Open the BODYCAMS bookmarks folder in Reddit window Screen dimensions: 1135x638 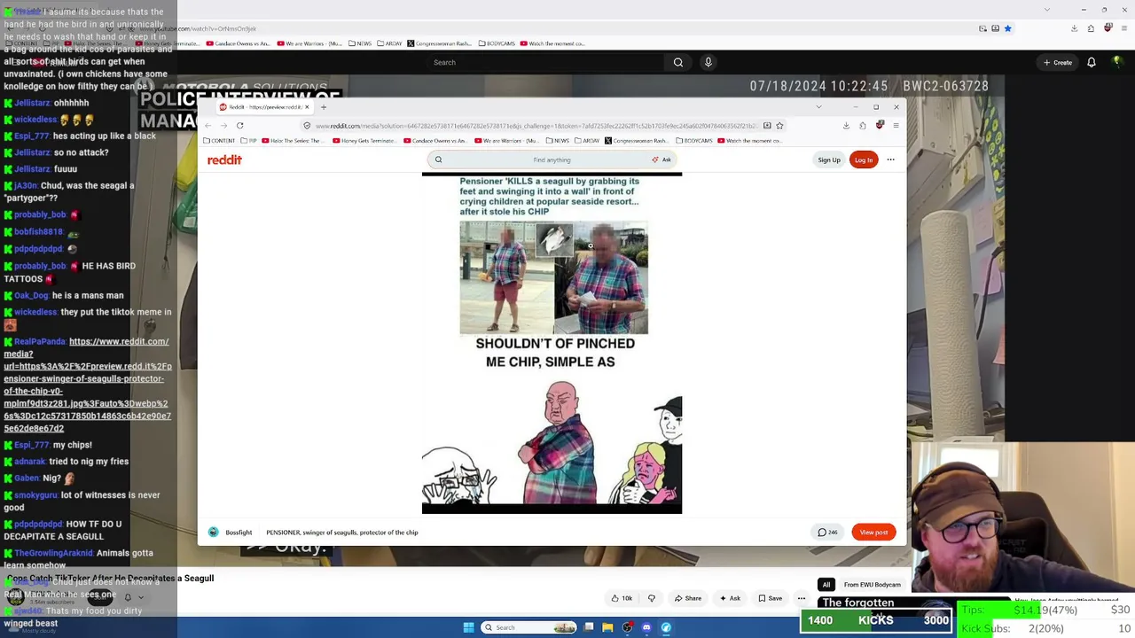pos(693,141)
